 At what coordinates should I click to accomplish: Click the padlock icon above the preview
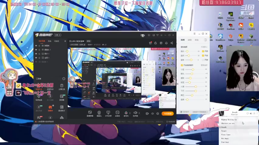click(155, 43)
